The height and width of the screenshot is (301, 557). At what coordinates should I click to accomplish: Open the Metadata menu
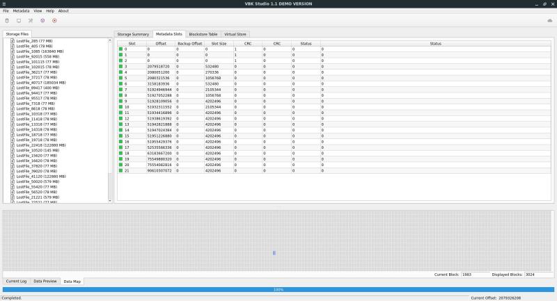click(x=21, y=11)
